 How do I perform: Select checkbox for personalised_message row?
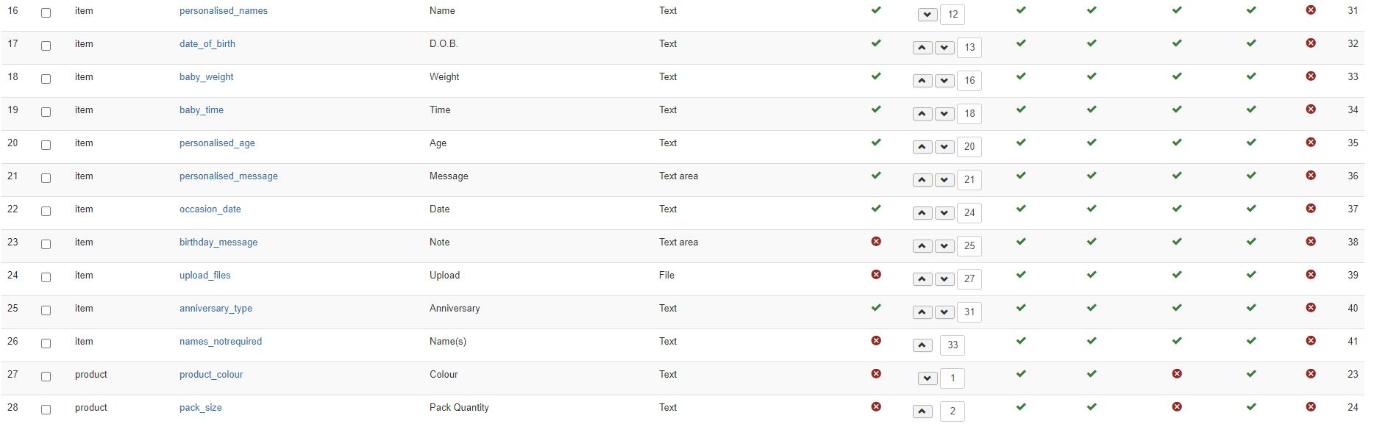pos(46,178)
